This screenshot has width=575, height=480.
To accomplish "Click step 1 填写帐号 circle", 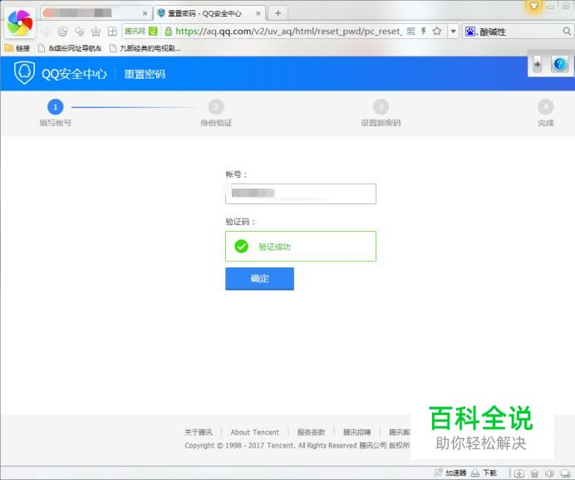I will [x=56, y=107].
